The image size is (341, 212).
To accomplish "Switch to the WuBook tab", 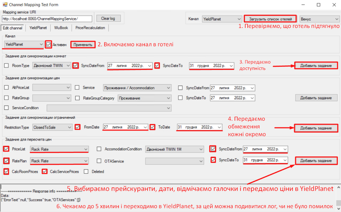I will (x=61, y=28).
